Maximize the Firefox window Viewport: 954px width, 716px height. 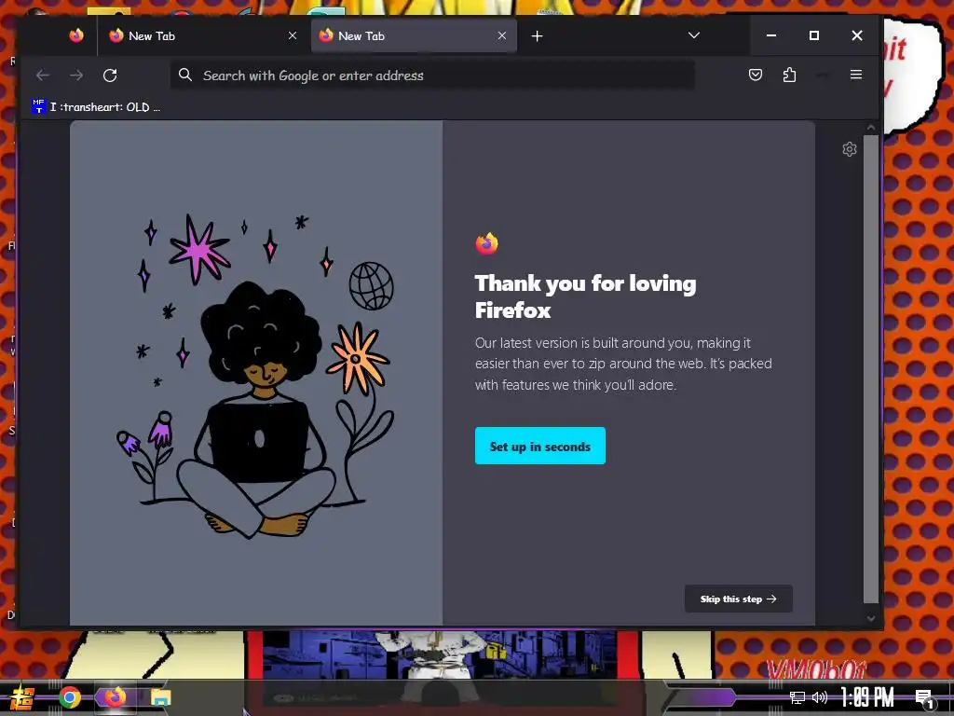pyautogui.click(x=813, y=35)
